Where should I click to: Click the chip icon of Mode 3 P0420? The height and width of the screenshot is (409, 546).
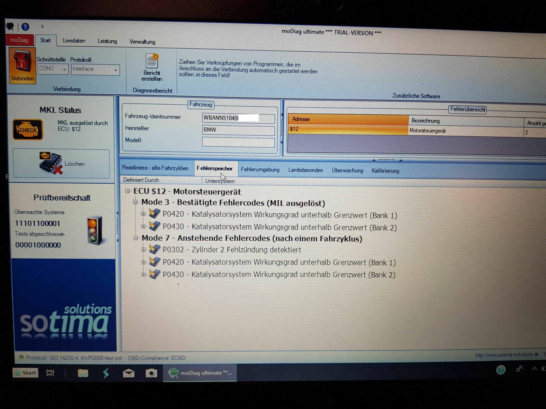pos(155,214)
